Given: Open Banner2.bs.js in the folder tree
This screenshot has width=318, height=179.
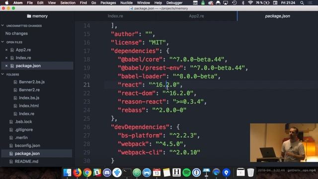Looking at the screenshot, I should coord(32,82).
